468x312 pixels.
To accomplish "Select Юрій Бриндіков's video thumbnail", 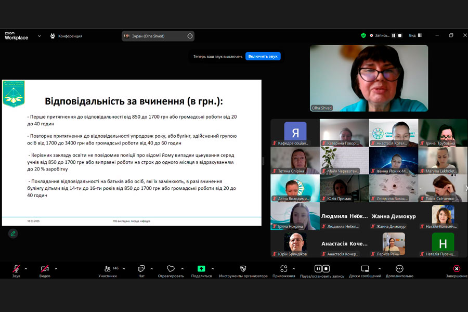I will (295, 244).
